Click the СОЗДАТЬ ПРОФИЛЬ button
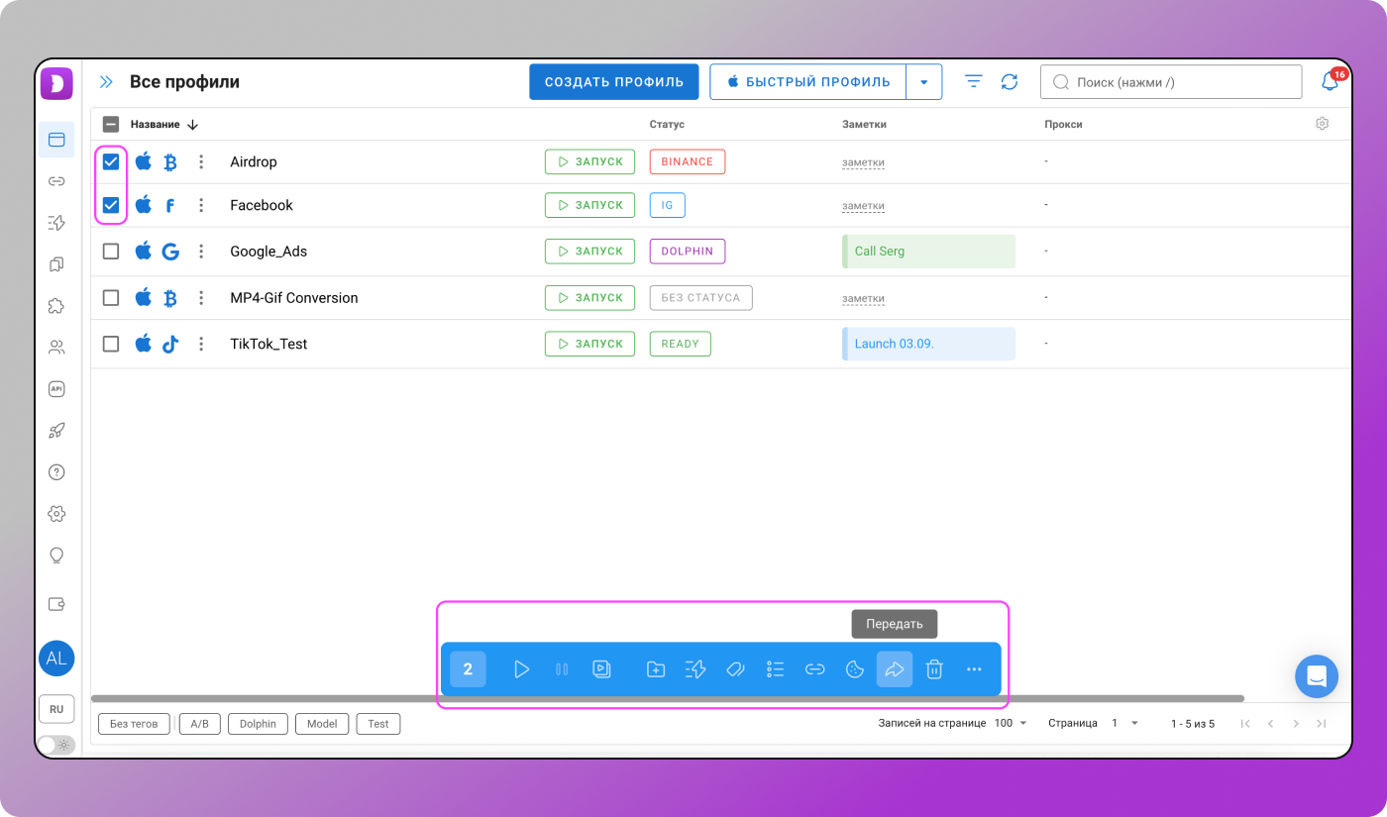 pos(614,82)
